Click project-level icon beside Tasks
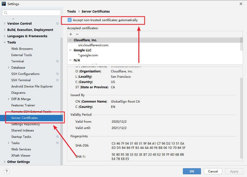Viewport: 247px width, 177px height. (x=58, y=143)
